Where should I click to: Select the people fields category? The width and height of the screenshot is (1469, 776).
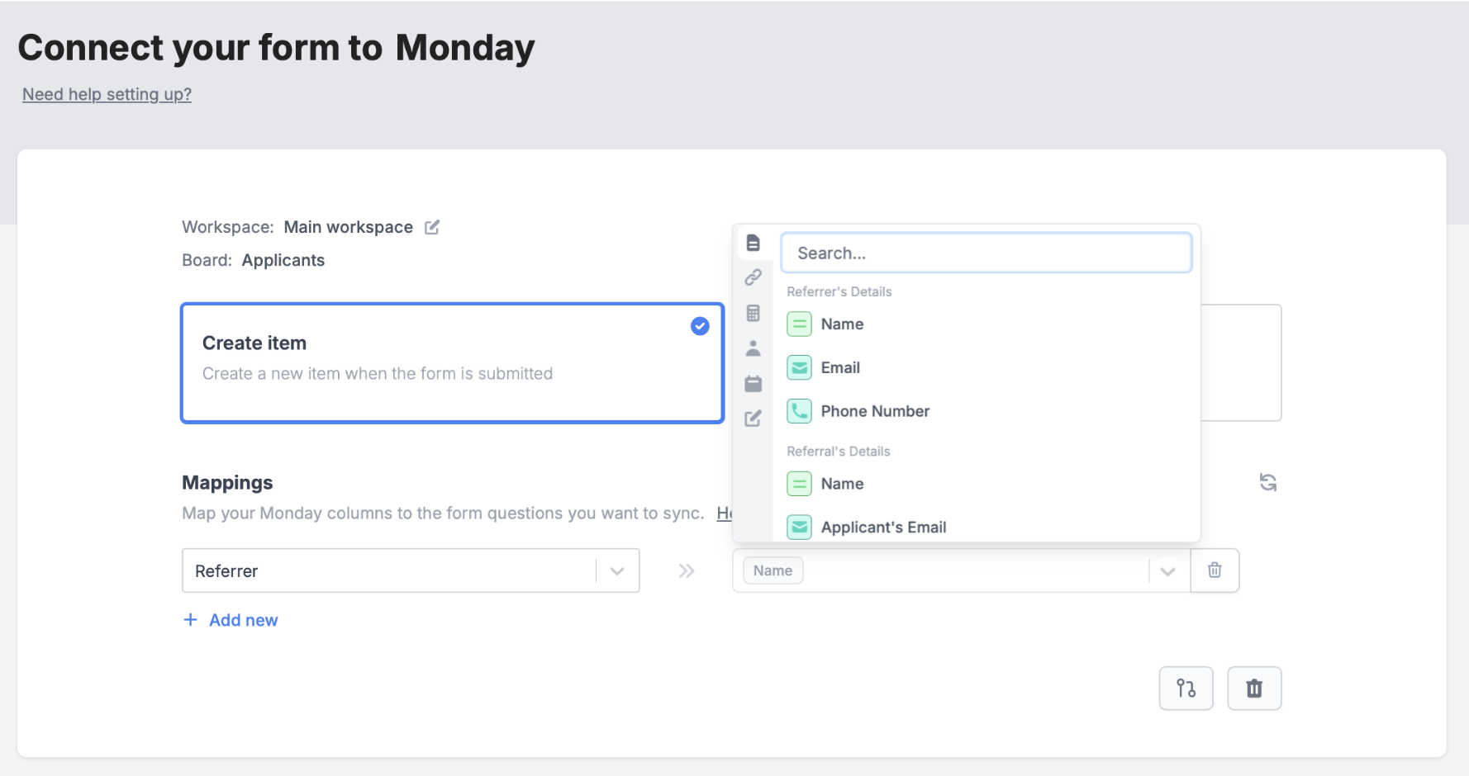[754, 348]
